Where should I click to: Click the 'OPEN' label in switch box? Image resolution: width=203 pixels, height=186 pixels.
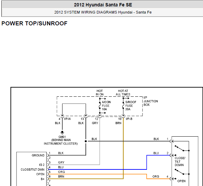pyautogui.click(x=181, y=181)
